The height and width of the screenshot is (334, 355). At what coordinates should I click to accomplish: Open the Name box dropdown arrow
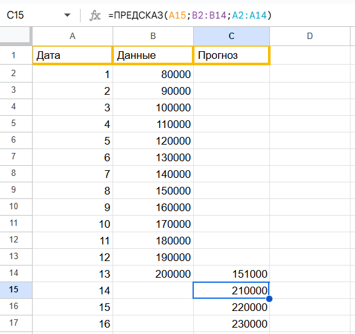(67, 15)
